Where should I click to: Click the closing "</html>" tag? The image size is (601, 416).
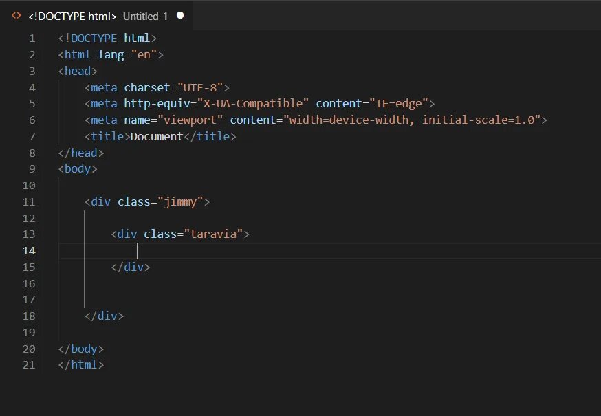click(x=81, y=364)
